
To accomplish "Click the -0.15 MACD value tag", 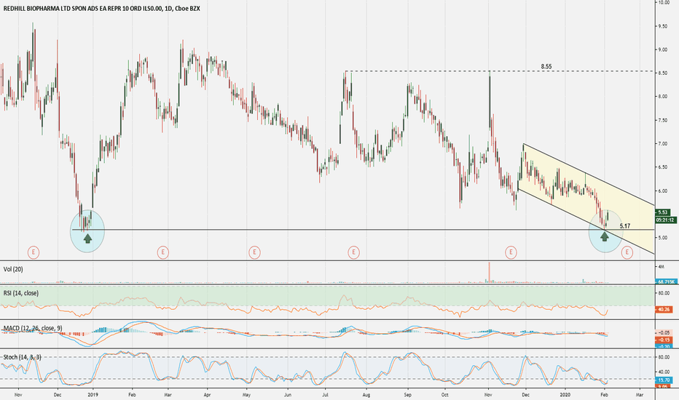I will [664, 340].
